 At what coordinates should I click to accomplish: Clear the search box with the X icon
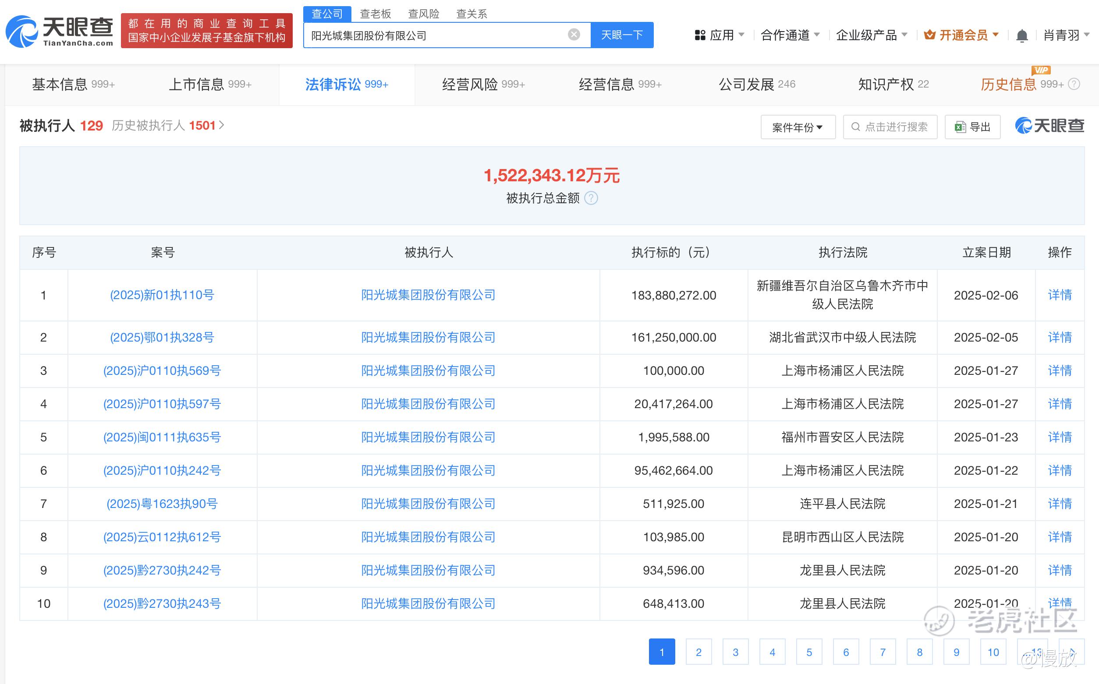(574, 35)
